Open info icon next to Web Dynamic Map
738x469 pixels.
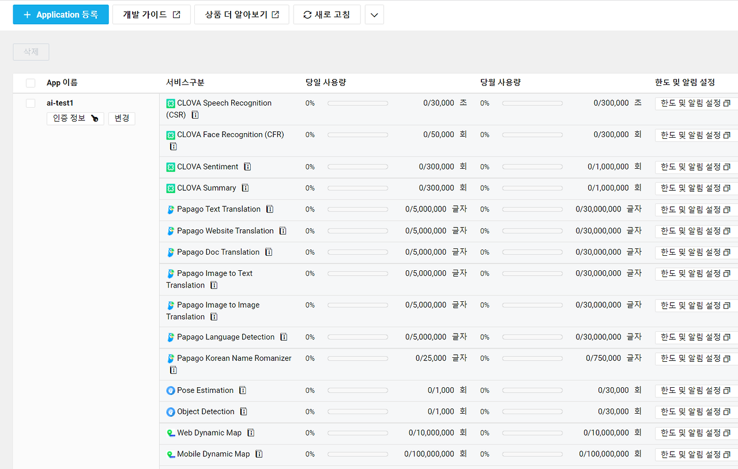coord(251,433)
